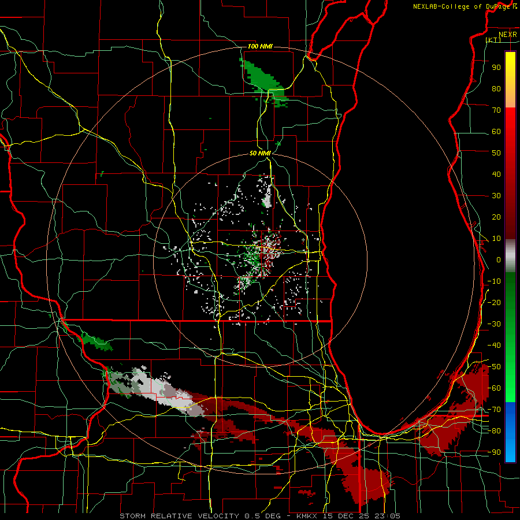Click the 90 knot value on the color scale
Image resolution: width=520 pixels, height=520 pixels.
496,68
